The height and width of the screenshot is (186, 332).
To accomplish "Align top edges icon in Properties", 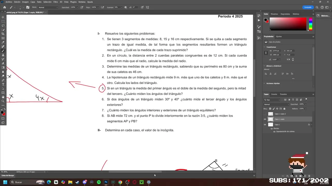I will [282, 74].
